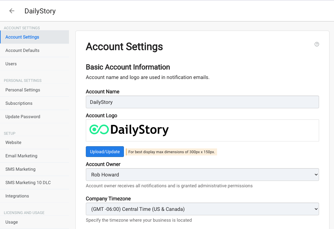Open the Users page

coord(35,64)
